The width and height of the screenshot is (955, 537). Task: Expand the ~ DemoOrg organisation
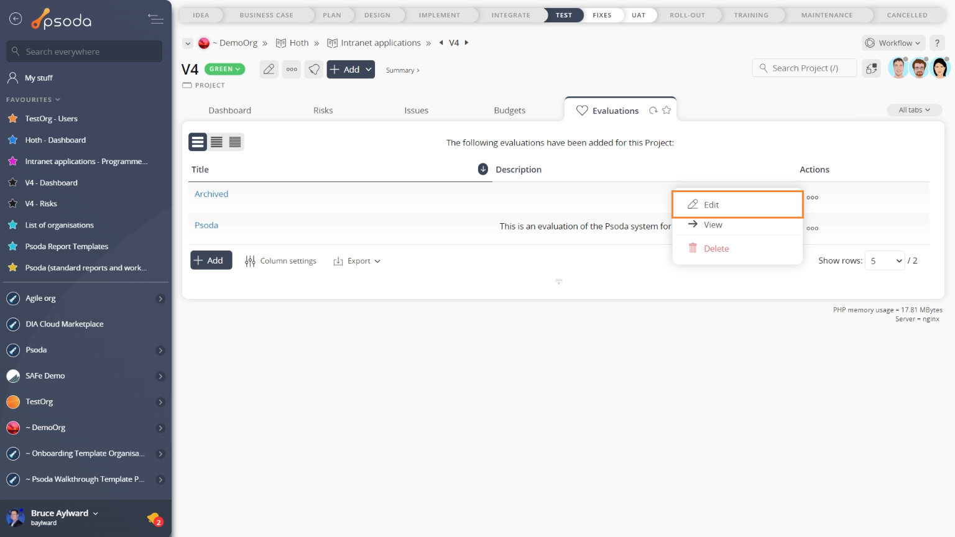160,428
